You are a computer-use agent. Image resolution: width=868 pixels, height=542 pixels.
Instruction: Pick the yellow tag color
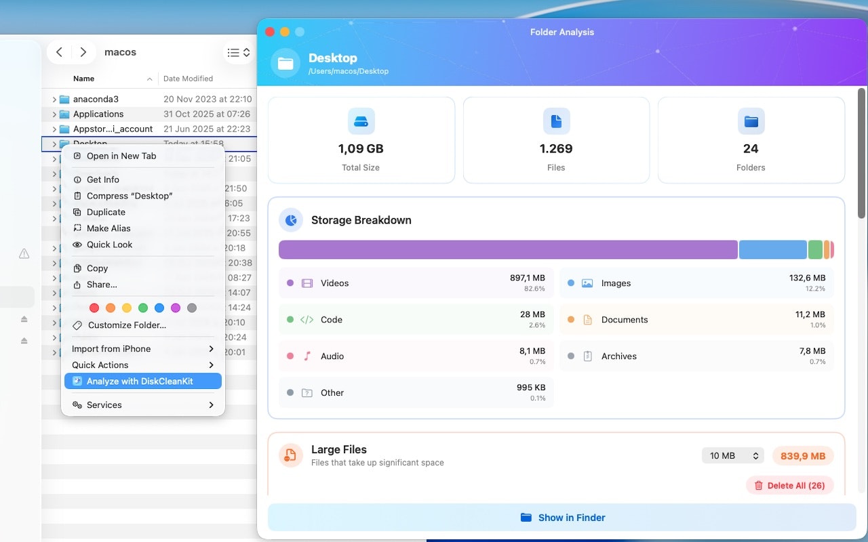[x=127, y=308]
